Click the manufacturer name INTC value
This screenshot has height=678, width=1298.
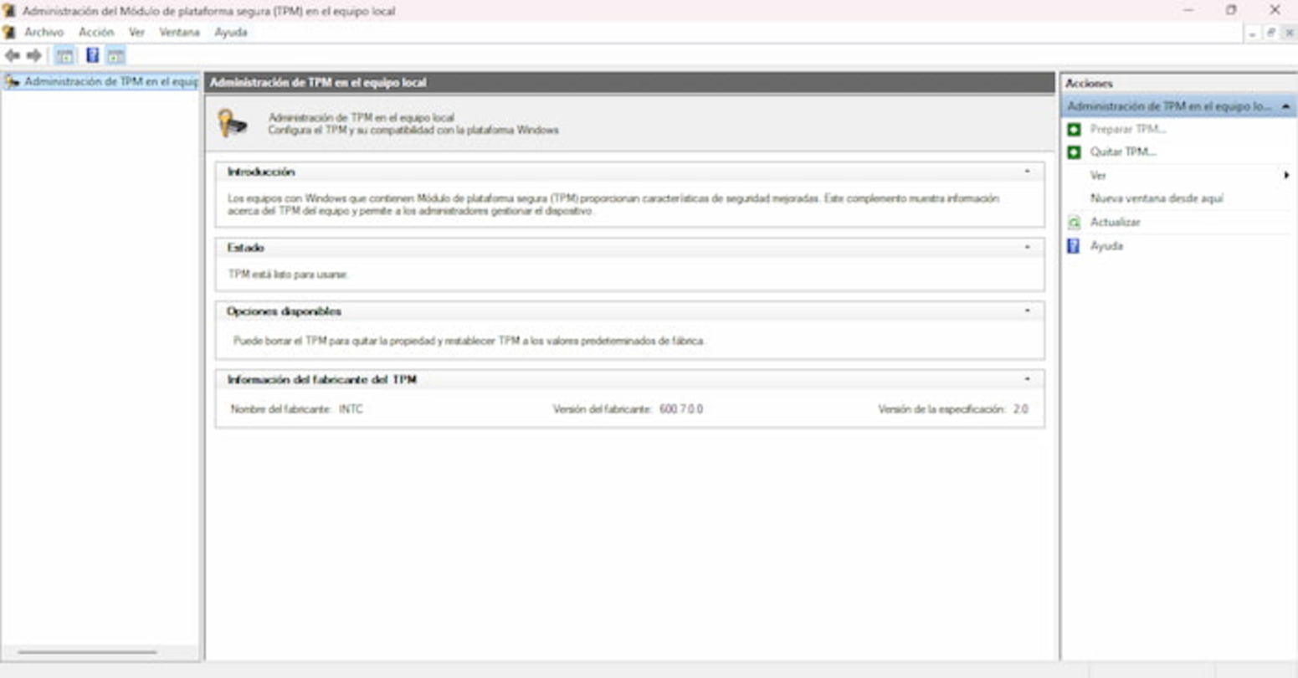tap(351, 409)
